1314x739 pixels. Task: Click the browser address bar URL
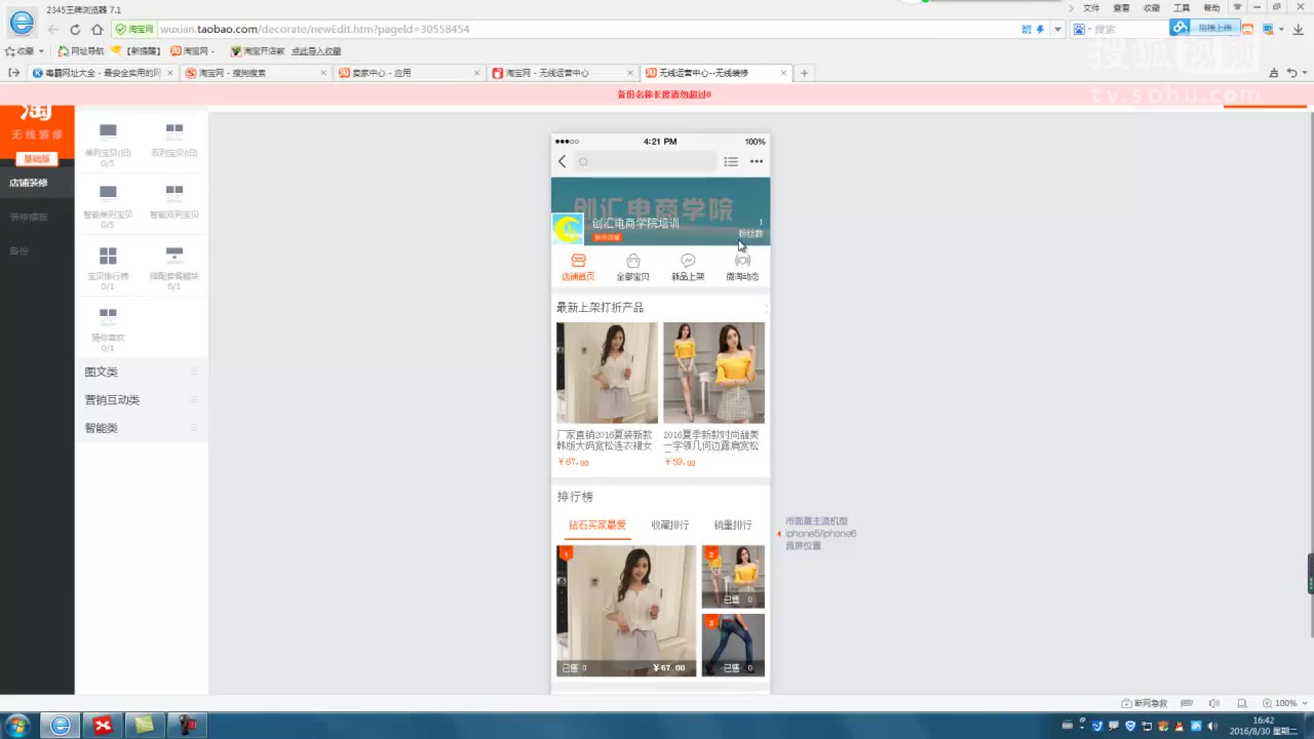click(315, 29)
